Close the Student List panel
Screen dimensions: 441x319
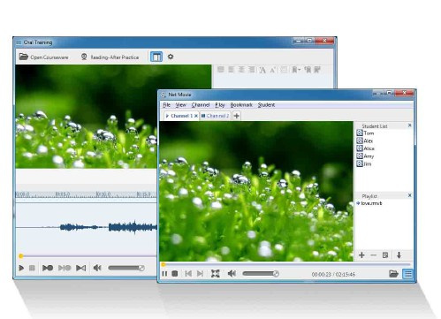coord(409,125)
